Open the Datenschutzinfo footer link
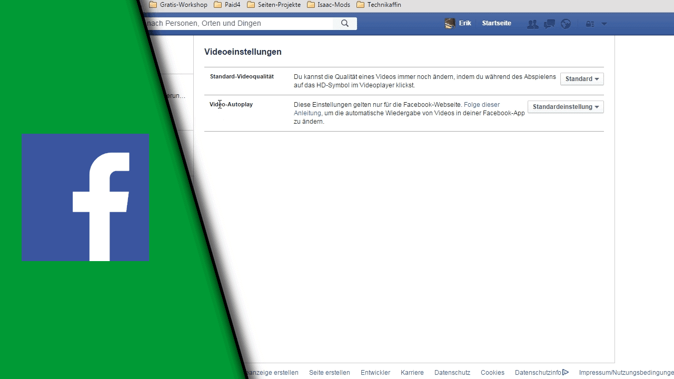Viewport: 674px width, 379px height. coord(538,373)
